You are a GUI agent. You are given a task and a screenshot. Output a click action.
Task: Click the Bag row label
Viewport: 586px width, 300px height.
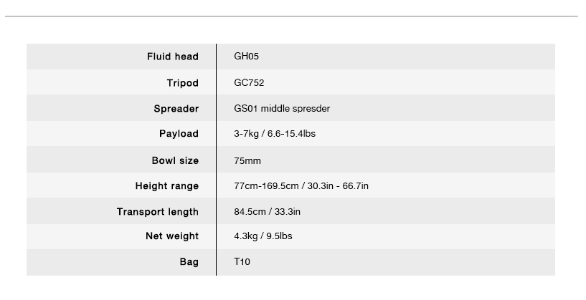point(189,262)
